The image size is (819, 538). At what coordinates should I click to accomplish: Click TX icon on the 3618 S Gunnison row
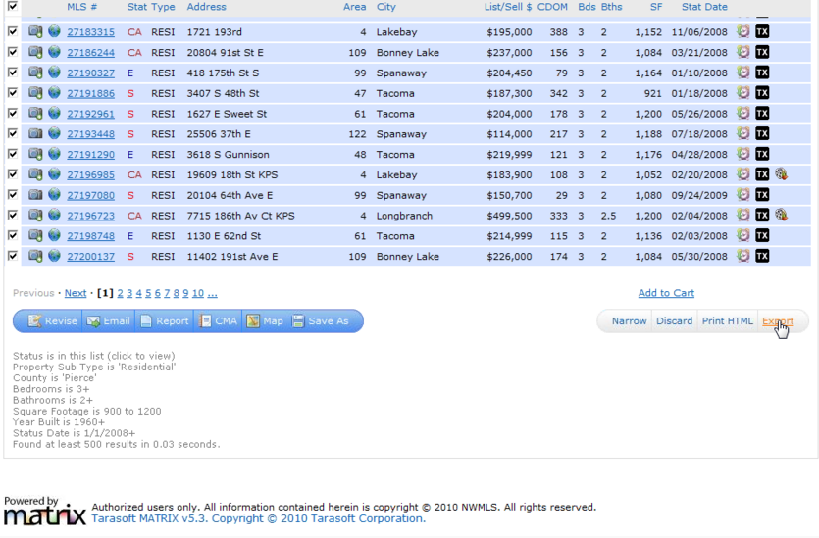pyautogui.click(x=762, y=154)
